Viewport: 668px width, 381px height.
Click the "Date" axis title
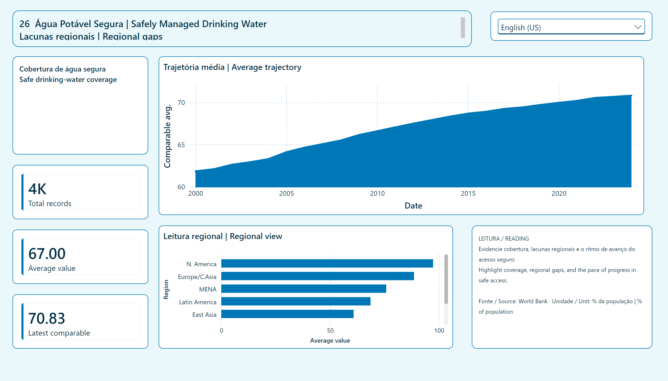[x=413, y=206]
